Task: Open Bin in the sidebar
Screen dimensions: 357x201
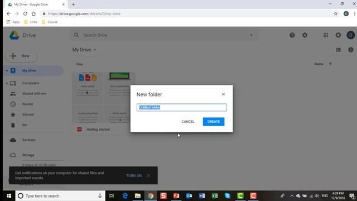Action: [25, 125]
